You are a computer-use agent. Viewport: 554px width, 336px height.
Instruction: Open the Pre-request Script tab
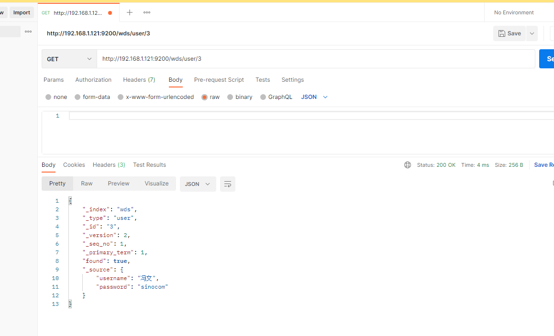click(219, 80)
